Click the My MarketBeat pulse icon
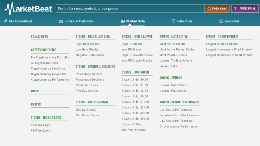The height and width of the screenshot is (146, 260). [x=6, y=21]
